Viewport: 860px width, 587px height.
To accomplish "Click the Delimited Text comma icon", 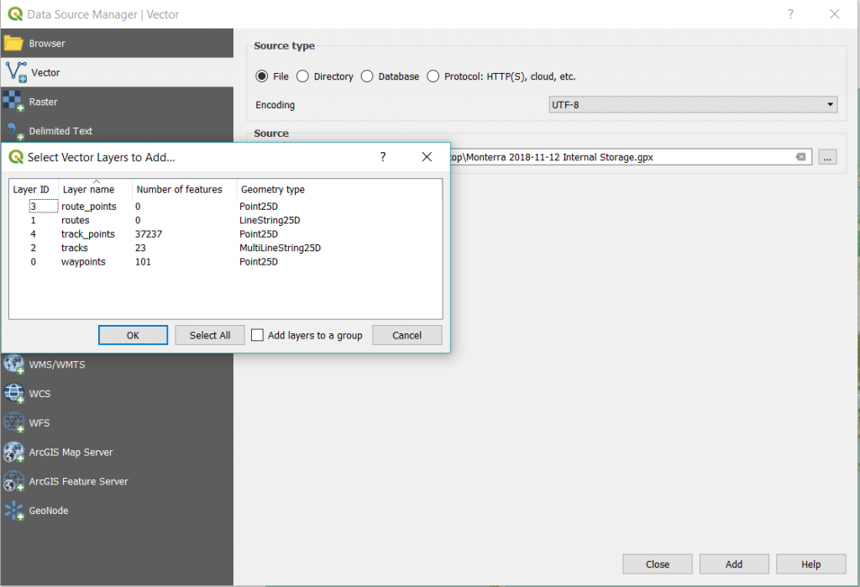I will (14, 131).
